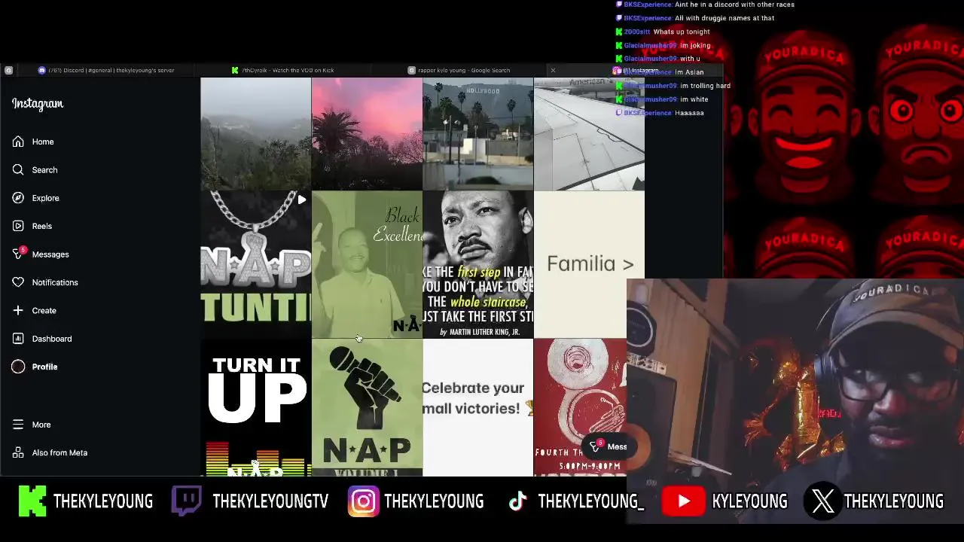Open Messages in Instagram sidebar

coord(50,254)
